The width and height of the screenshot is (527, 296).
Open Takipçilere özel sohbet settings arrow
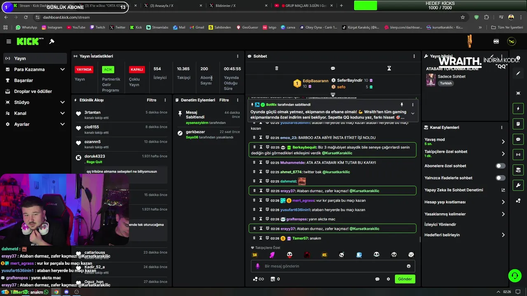(503, 154)
